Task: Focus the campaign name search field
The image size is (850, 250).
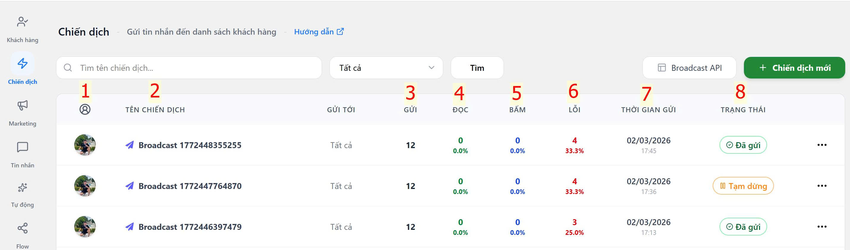Action: pyautogui.click(x=198, y=68)
